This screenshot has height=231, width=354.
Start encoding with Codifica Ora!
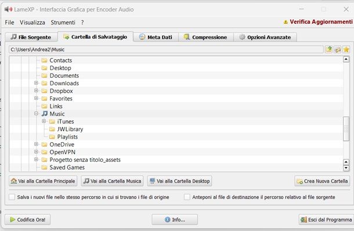coord(27,219)
